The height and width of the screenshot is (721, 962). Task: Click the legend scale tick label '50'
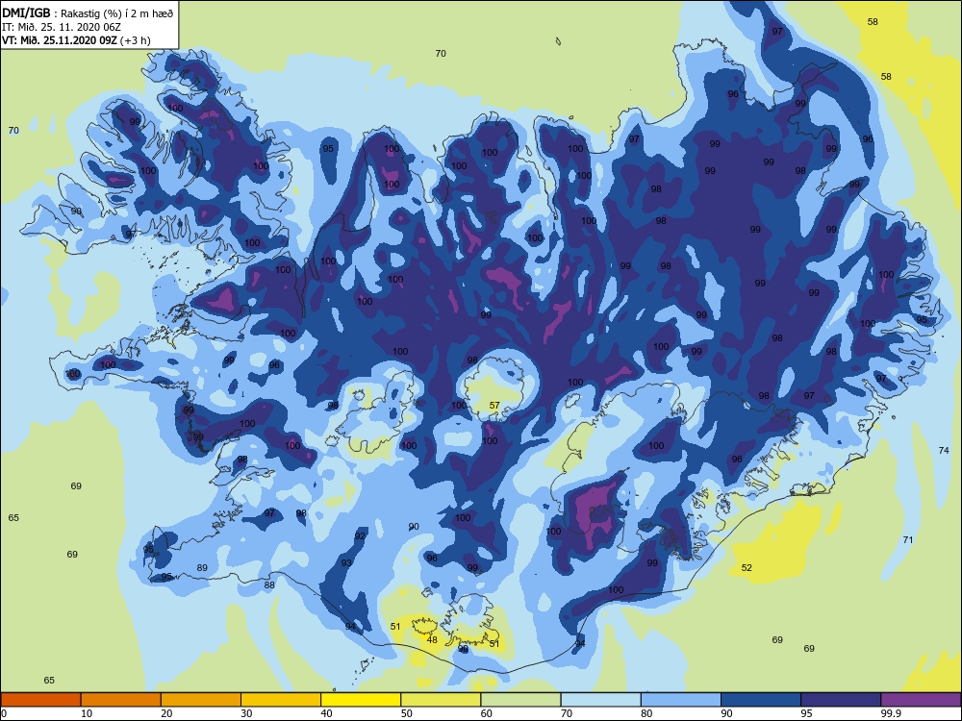click(x=407, y=713)
